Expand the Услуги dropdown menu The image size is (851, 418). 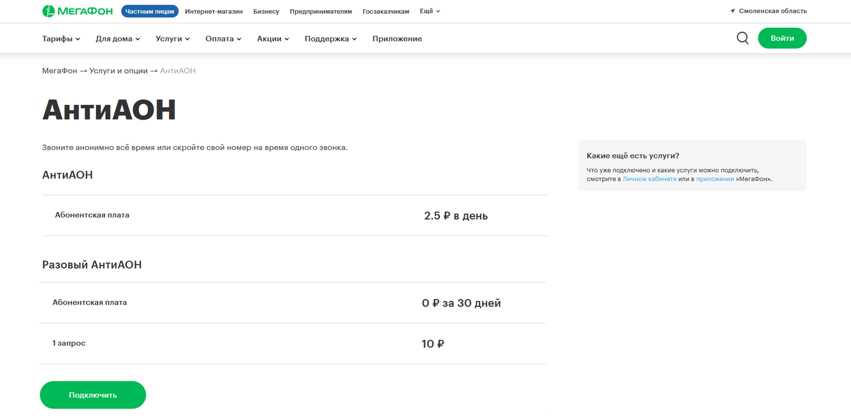[x=172, y=39]
